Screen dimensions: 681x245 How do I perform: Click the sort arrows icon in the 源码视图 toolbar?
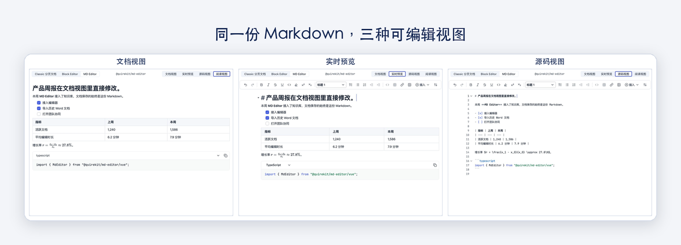coord(645,85)
